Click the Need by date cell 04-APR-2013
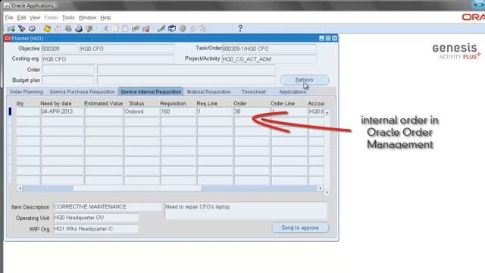Screen dimensions: 485x273 (62, 111)
